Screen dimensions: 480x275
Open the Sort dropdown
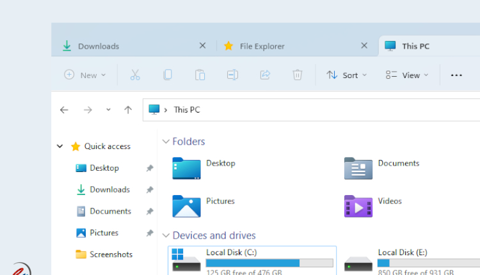click(x=347, y=75)
